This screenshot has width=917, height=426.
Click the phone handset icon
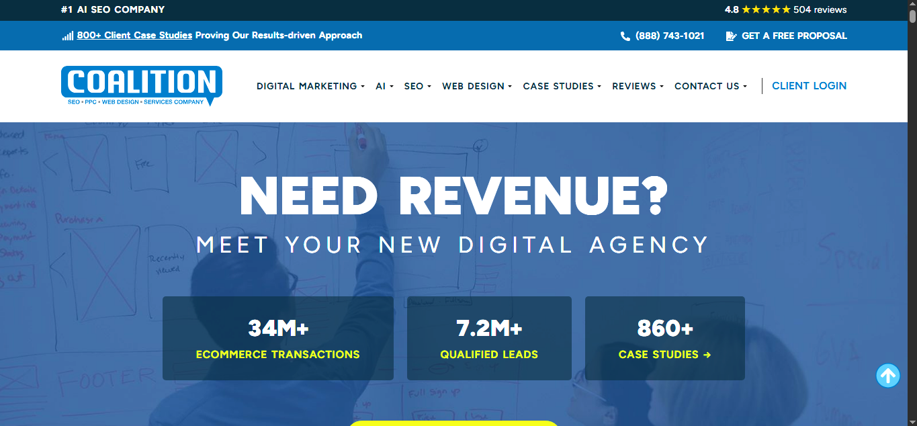[x=625, y=36]
